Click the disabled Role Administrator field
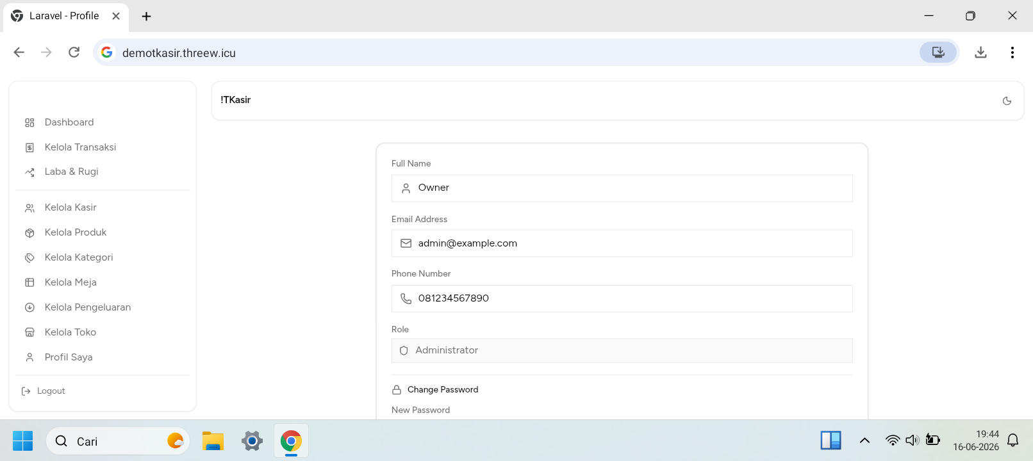Screen dimensions: 1033x461 pyautogui.click(x=622, y=351)
